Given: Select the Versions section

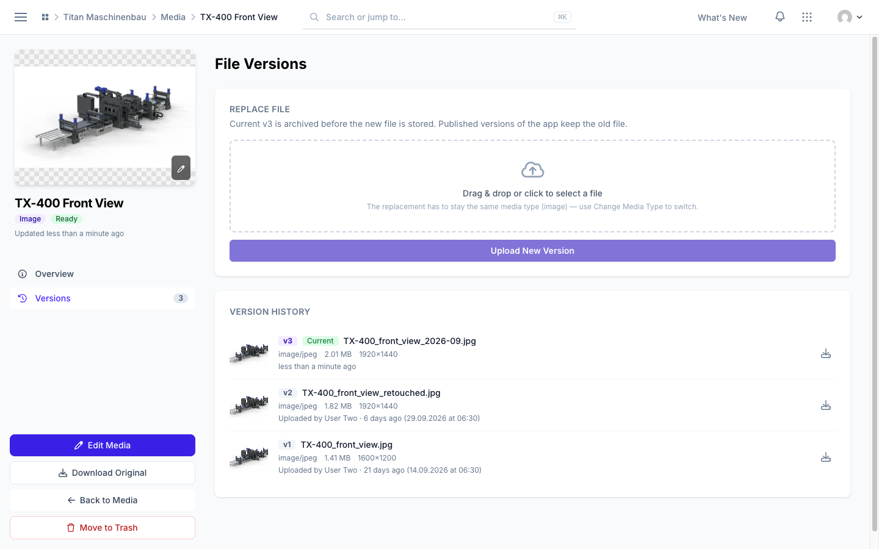Looking at the screenshot, I should click(x=103, y=298).
